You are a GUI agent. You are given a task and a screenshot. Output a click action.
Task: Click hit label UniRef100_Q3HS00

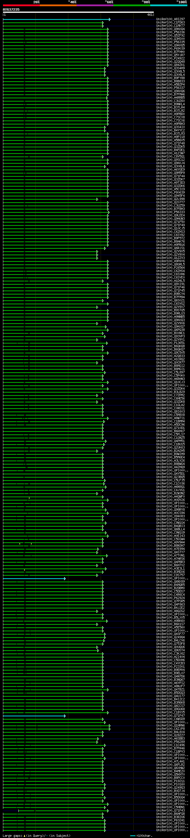point(170,39)
